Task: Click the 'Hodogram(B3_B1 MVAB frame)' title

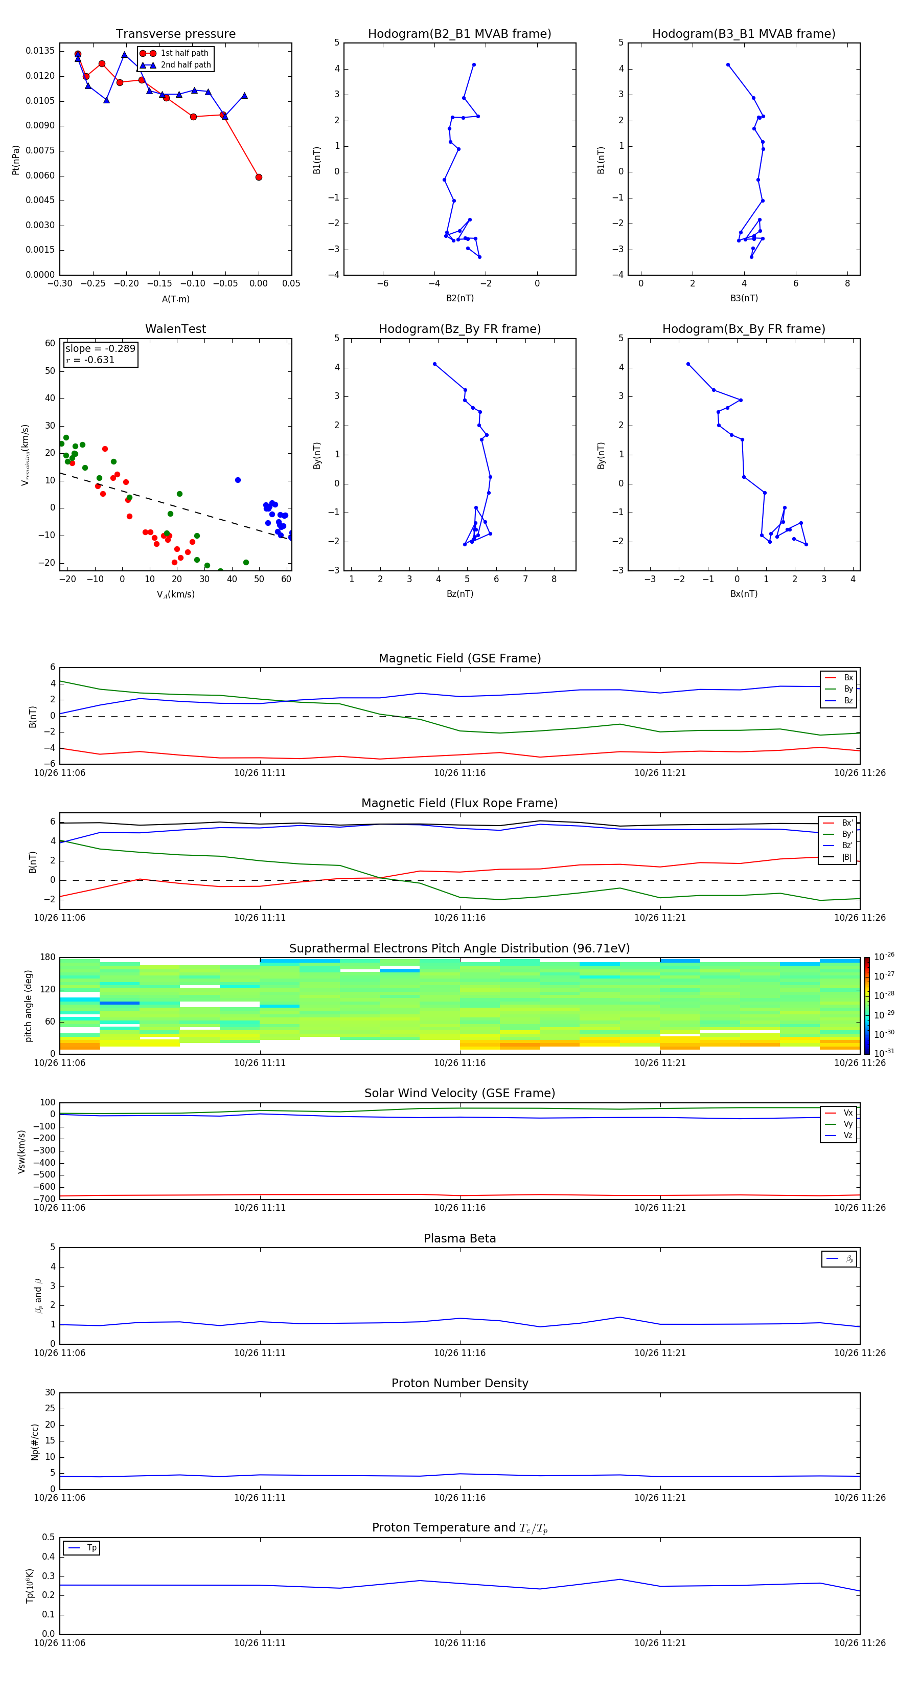Action: (744, 34)
